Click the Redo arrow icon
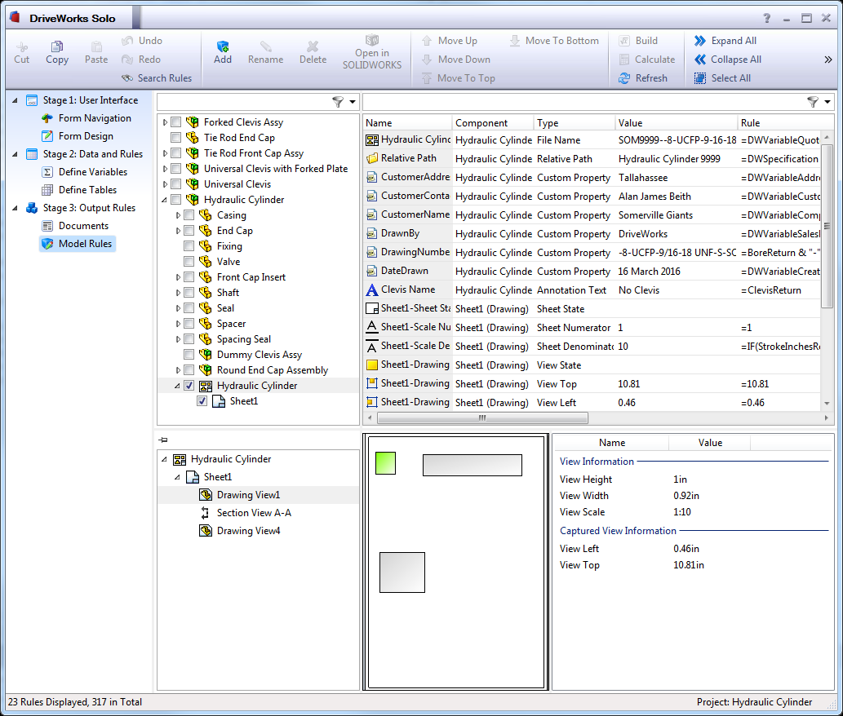 tap(127, 60)
